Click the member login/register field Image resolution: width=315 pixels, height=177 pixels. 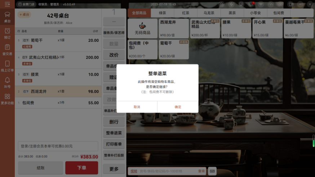click(58, 146)
